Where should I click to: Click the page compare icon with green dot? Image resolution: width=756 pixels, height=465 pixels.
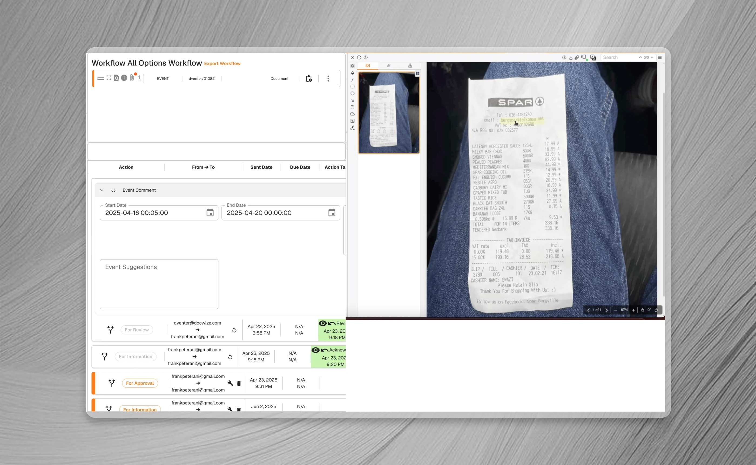click(x=584, y=58)
